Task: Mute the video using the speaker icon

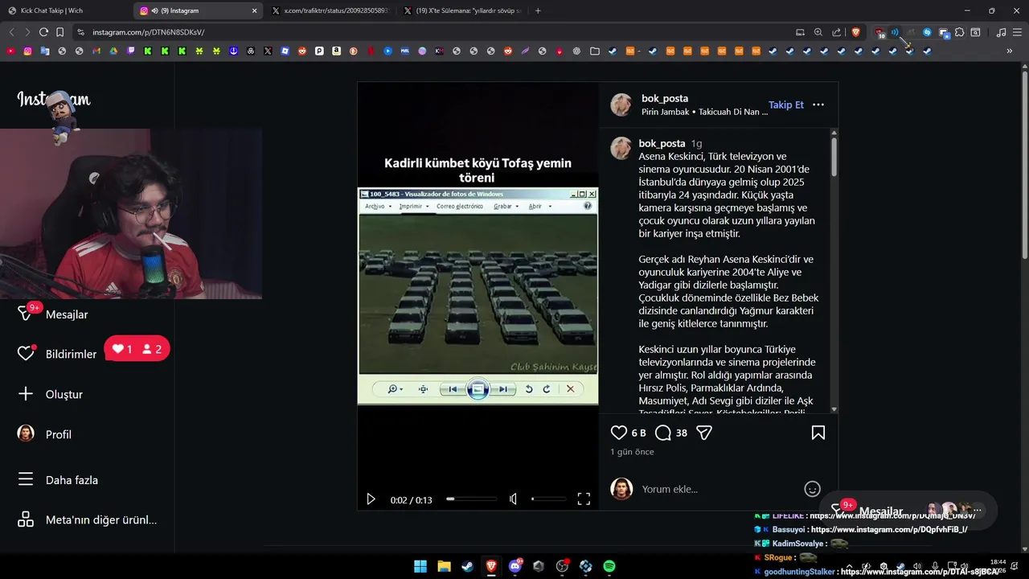Action: pos(513,499)
